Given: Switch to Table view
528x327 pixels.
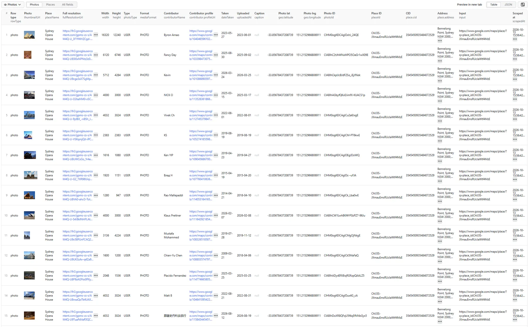Looking at the screenshot, I should point(494,5).
